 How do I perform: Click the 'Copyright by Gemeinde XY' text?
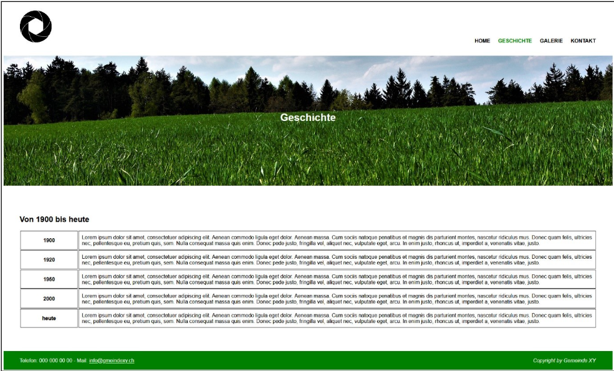point(564,360)
